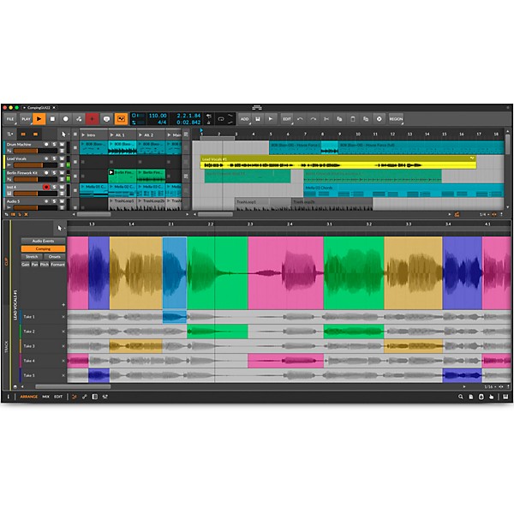
Task: Click the files browser icon in footer
Action: coord(470,397)
